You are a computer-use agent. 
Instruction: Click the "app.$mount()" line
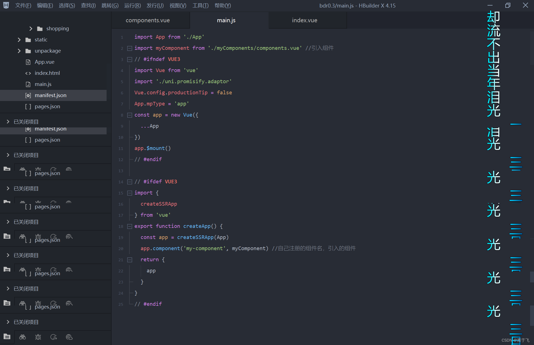point(152,148)
